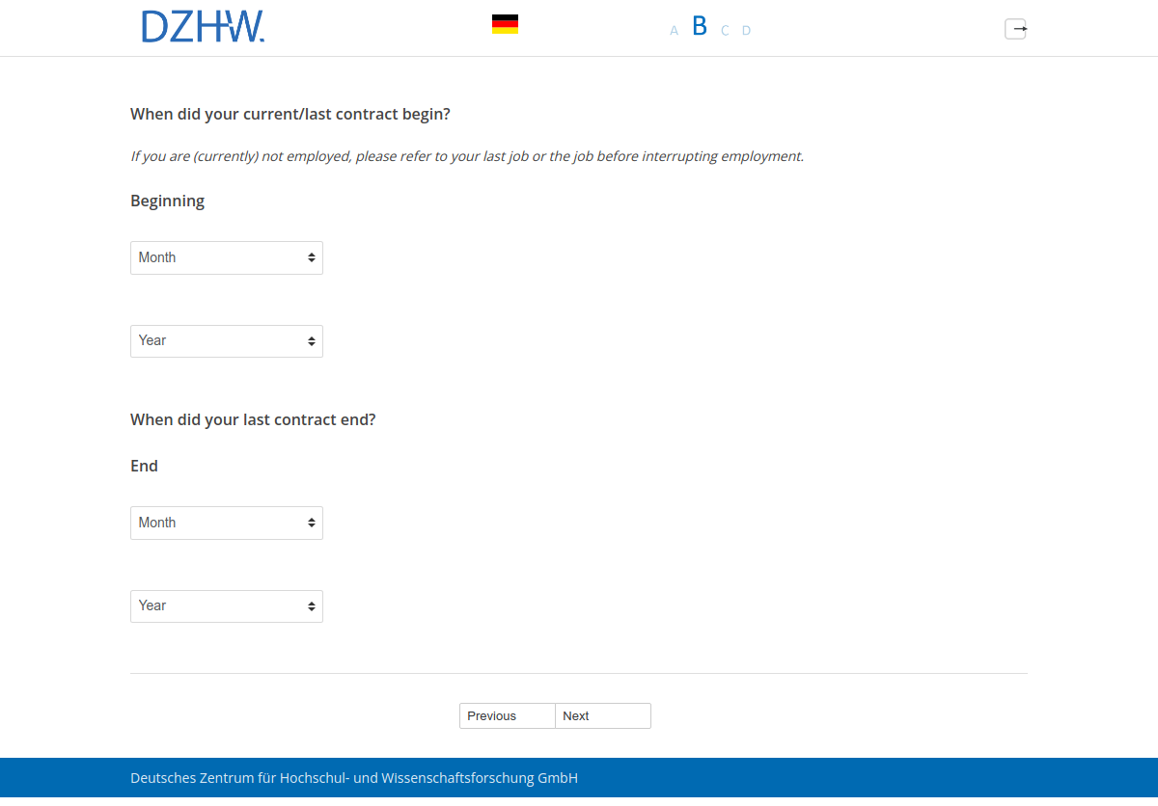Click the italic not-employed hint text
Image resolution: width=1158 pixels, height=806 pixels.
(467, 156)
